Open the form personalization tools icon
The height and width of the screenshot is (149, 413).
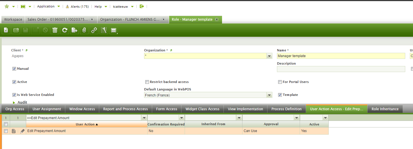[x=104, y=30]
